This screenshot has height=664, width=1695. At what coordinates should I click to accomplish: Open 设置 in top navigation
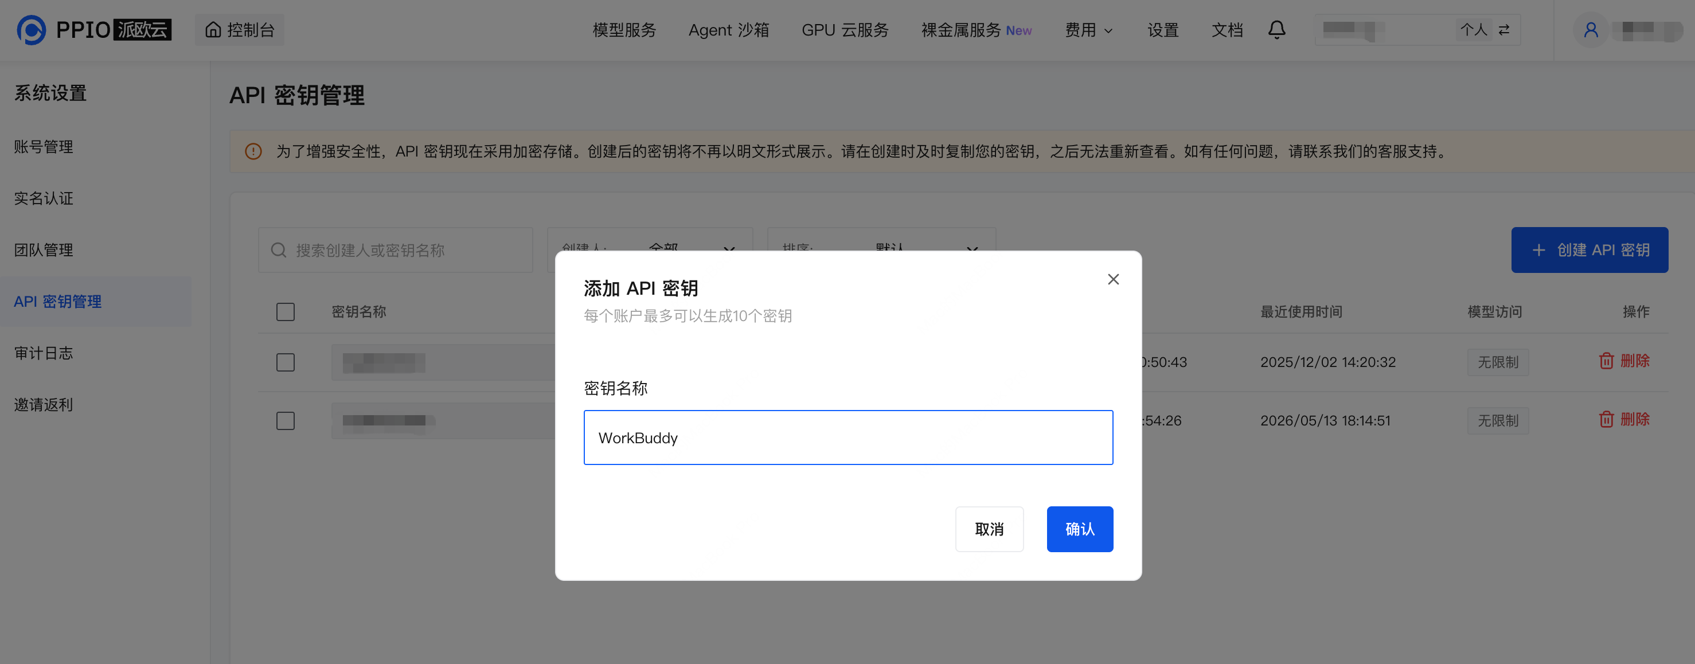click(x=1163, y=30)
